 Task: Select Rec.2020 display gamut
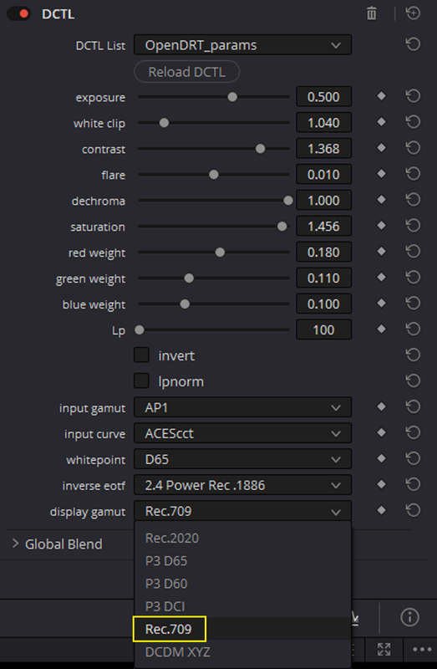[242, 538]
